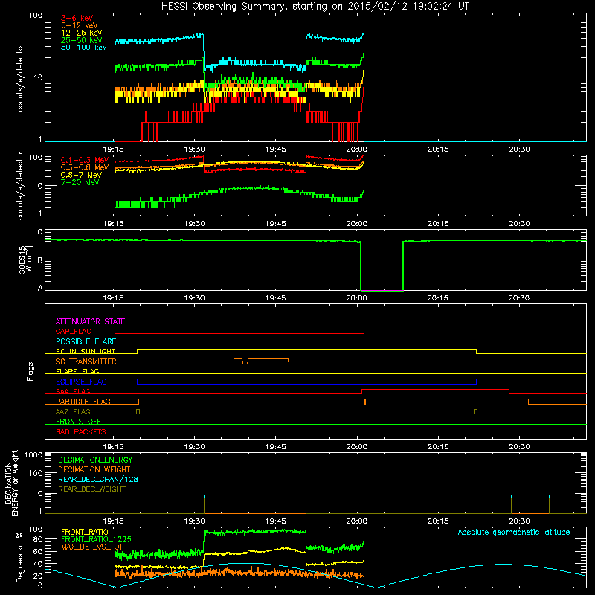Screen dimensions: 595x595
Task: Click the Degrees or % axis title
Action: (20, 558)
